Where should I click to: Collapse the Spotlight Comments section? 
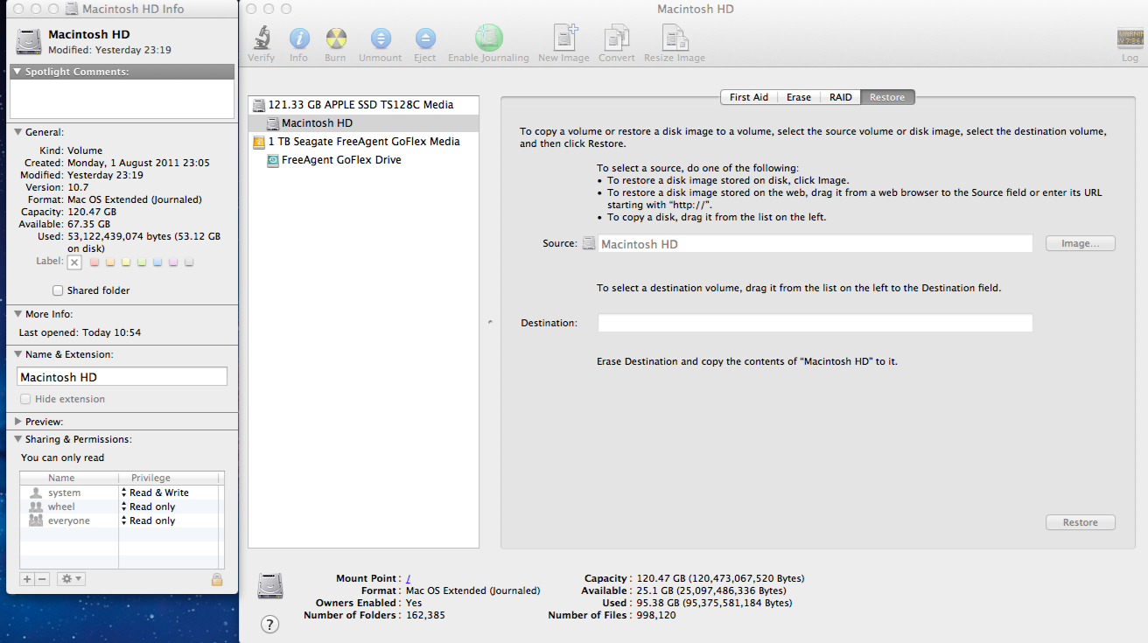(17, 72)
